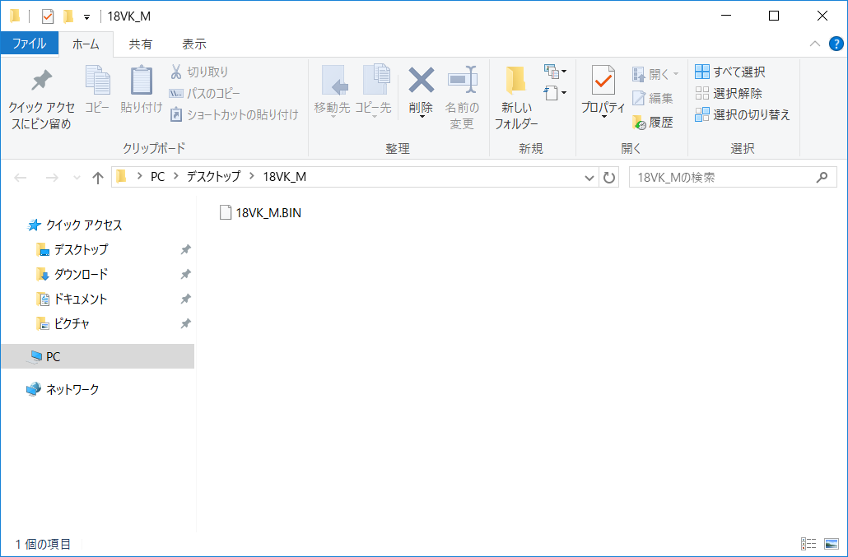
Task: Switch to large icons view
Action: pos(831,544)
